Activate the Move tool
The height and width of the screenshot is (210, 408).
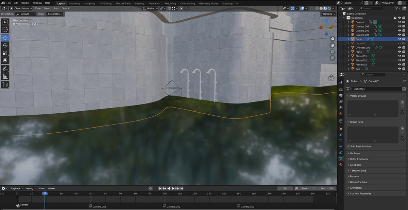pyautogui.click(x=5, y=38)
